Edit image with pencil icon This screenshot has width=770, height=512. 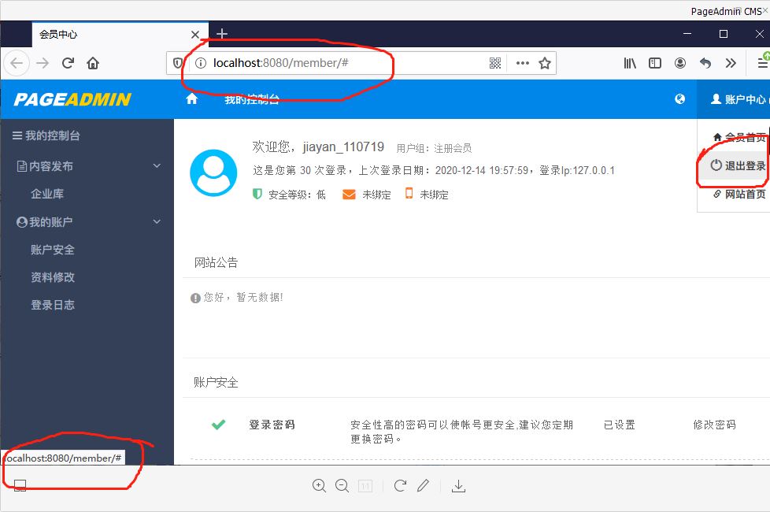click(424, 485)
